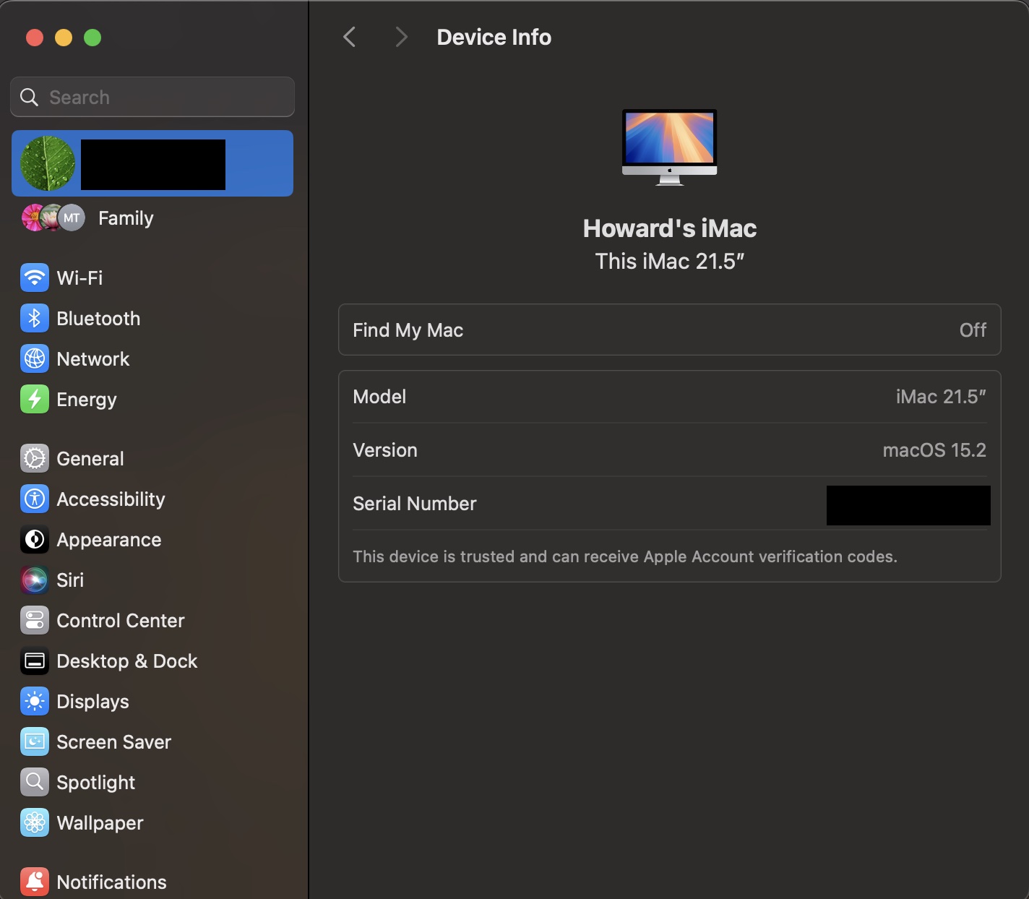Open Screen Saver settings label
Screen dimensions: 1029x899
tap(114, 741)
